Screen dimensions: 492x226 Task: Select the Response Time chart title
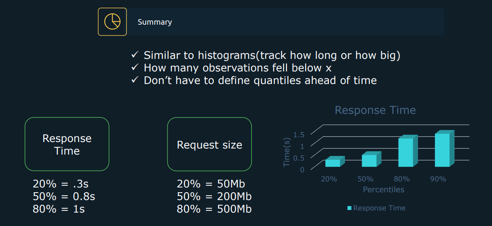pyautogui.click(x=375, y=110)
